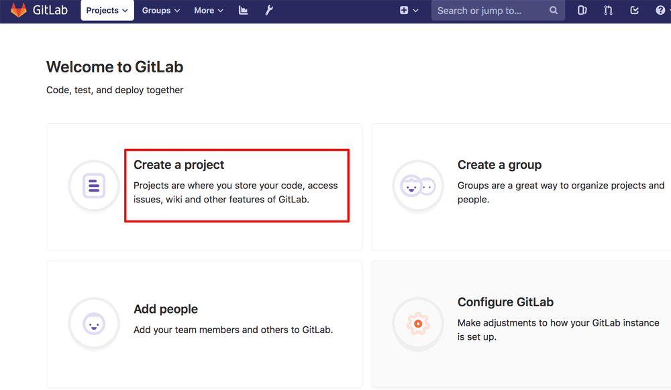Viewport: 671px width, 390px height.
Task: Open the instance statistics chart icon
Action: coord(243,11)
